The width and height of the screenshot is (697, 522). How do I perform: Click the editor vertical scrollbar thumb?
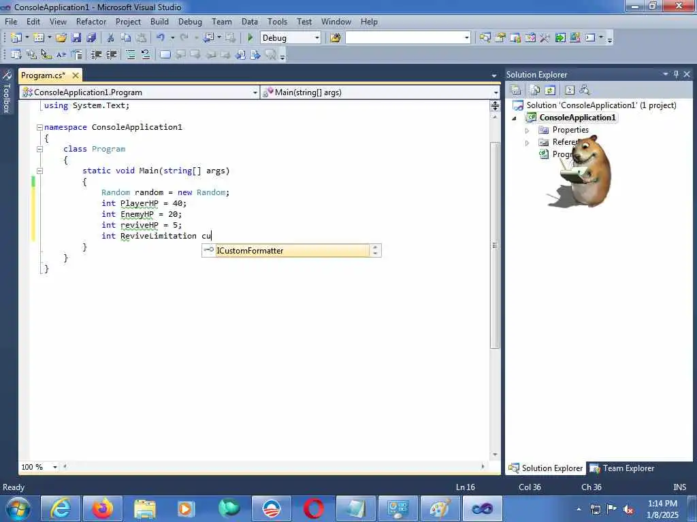[x=496, y=245]
